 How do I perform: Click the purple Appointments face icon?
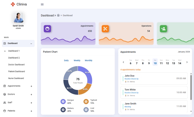click(x=47, y=29)
